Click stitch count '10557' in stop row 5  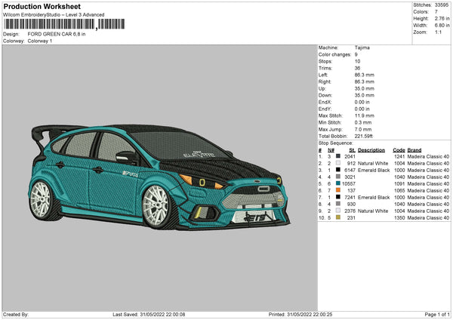[x=349, y=183]
